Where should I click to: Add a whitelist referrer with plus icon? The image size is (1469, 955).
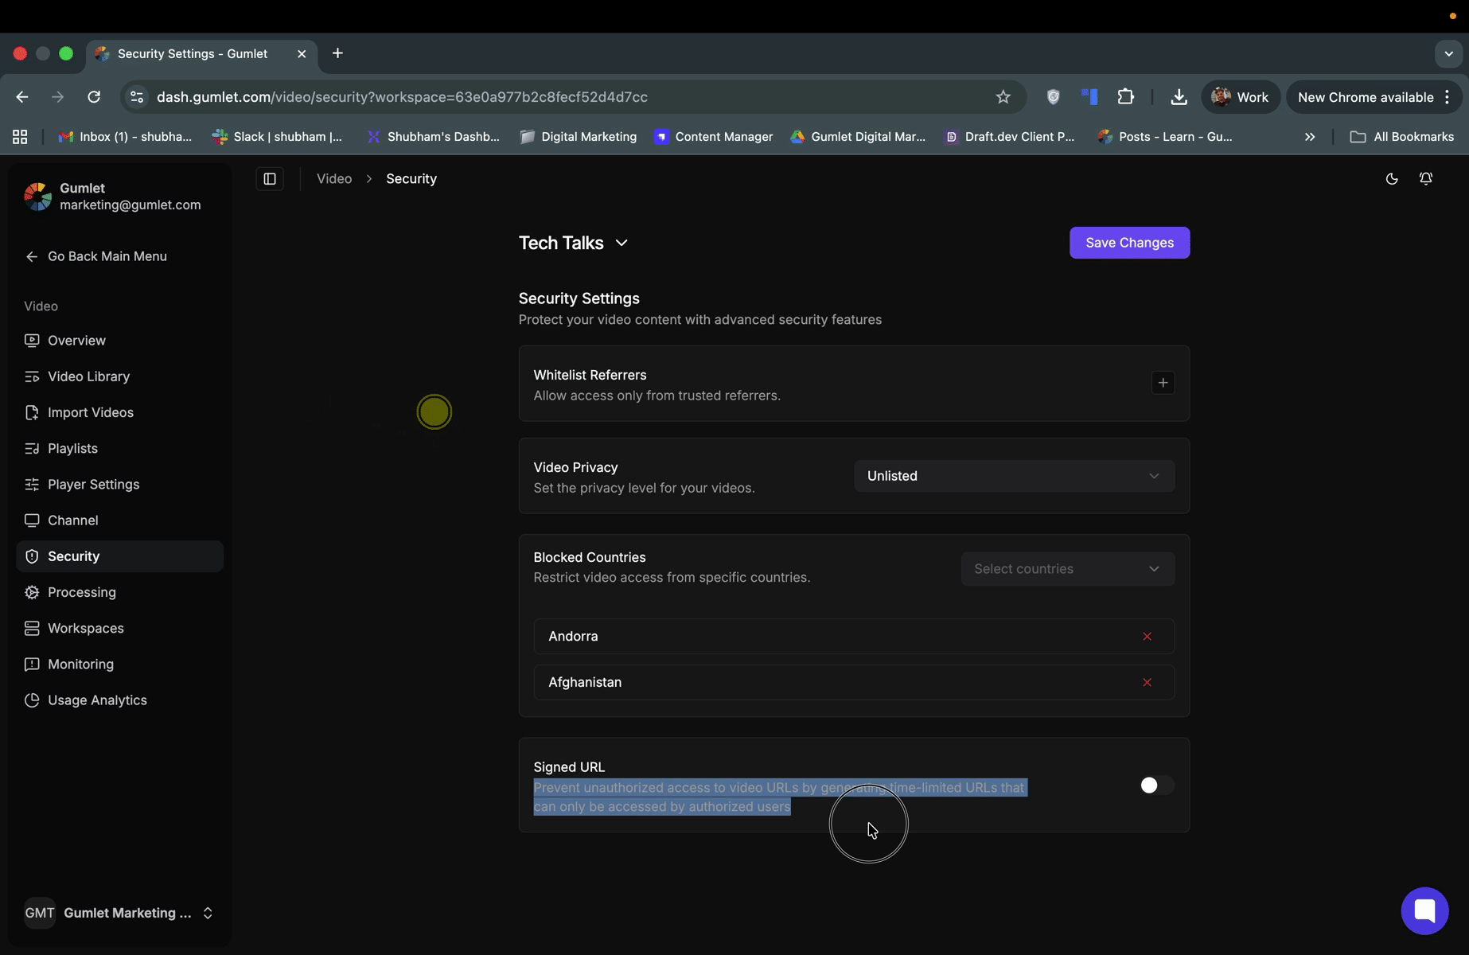pyautogui.click(x=1163, y=383)
